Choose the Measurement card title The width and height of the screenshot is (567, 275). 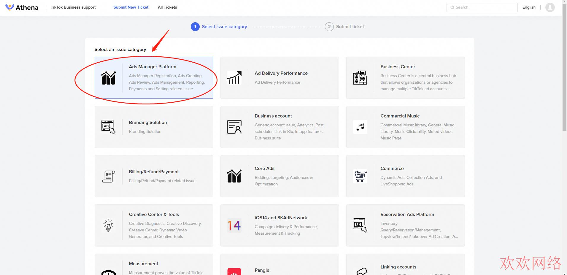143,264
